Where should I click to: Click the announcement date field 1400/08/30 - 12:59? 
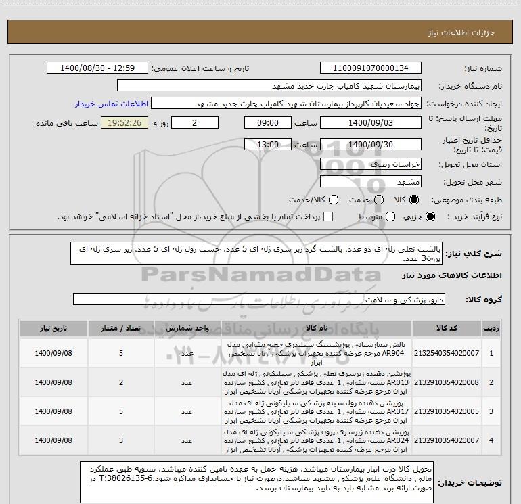click(97, 68)
